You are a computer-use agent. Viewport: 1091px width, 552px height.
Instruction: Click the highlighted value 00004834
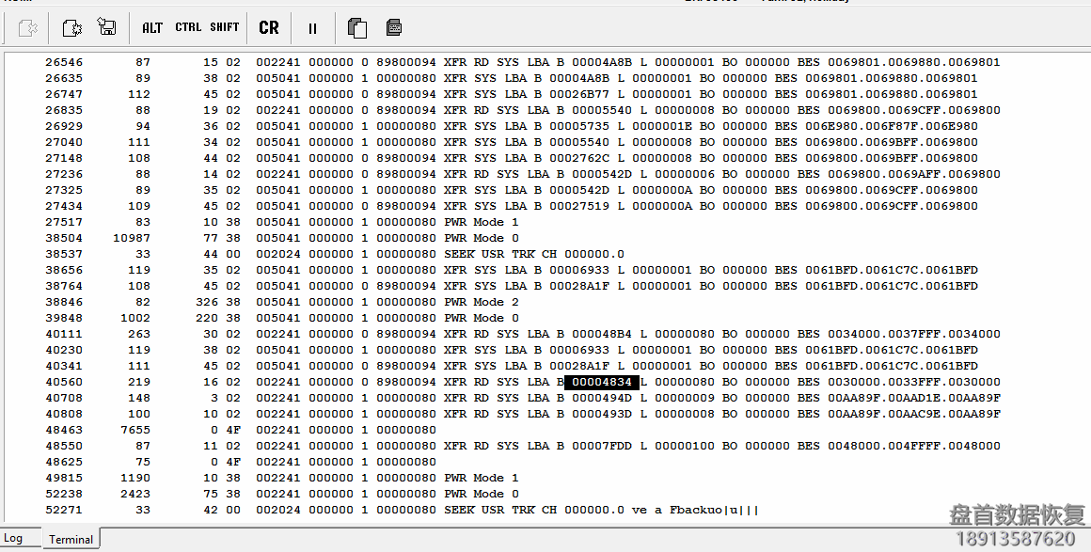click(600, 382)
